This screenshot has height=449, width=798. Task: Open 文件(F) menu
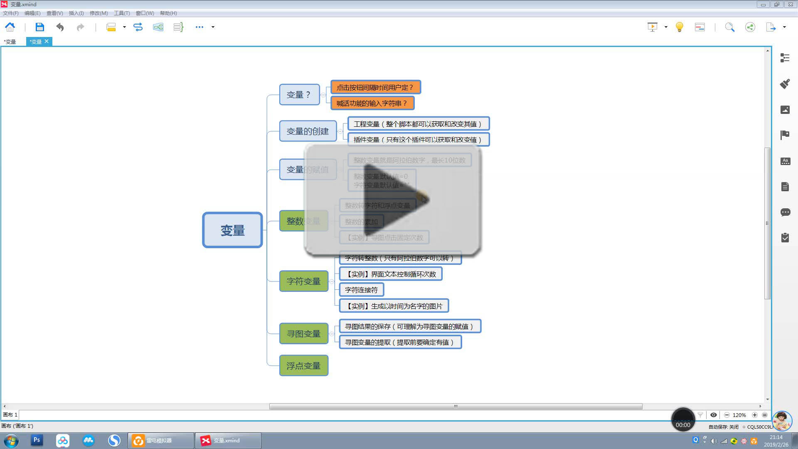[11, 13]
